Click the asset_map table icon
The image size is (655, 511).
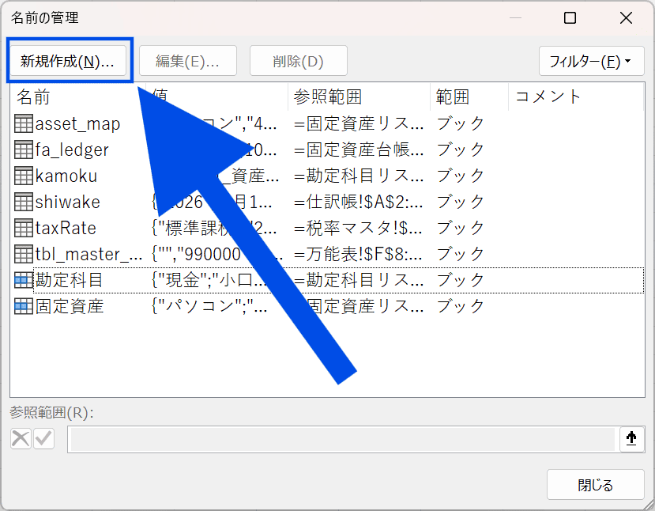(23, 123)
